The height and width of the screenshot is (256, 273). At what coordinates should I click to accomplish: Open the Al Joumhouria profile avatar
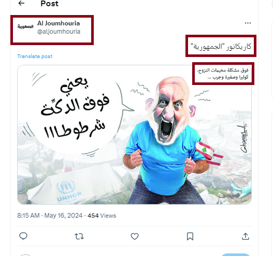(x=25, y=26)
